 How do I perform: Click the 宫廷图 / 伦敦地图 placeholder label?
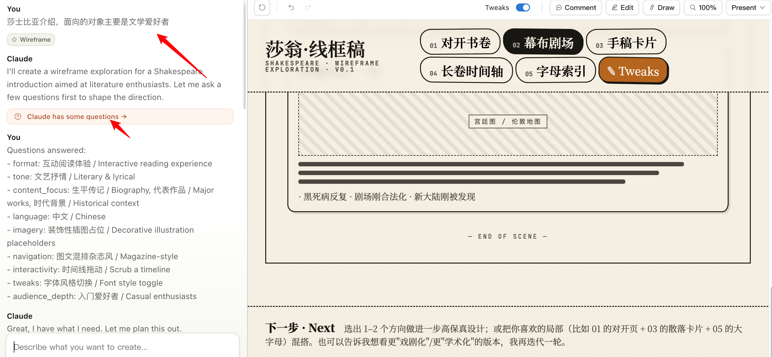(x=508, y=121)
